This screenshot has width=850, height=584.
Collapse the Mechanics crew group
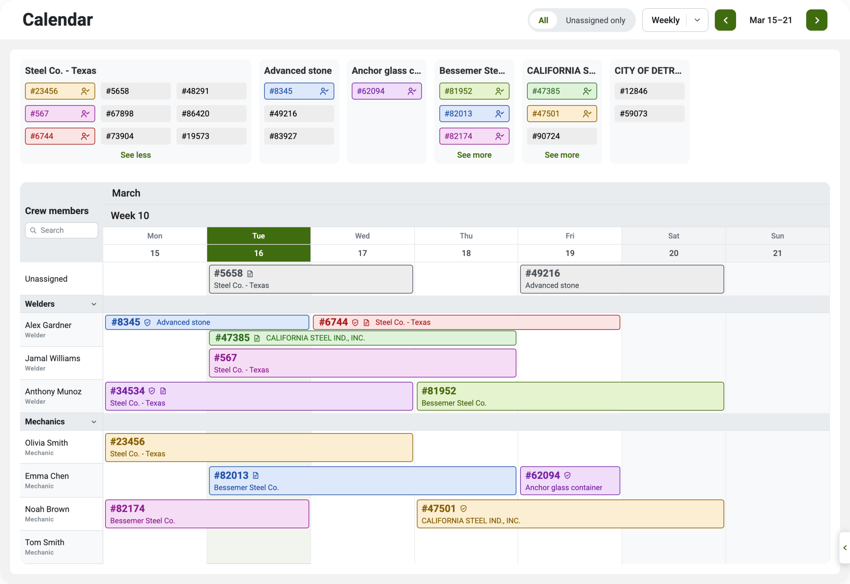click(x=94, y=422)
